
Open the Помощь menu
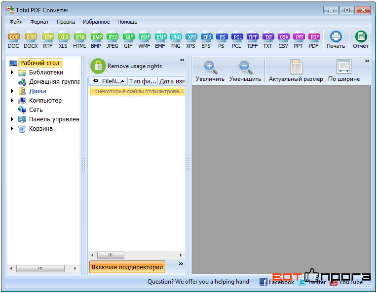coord(127,22)
